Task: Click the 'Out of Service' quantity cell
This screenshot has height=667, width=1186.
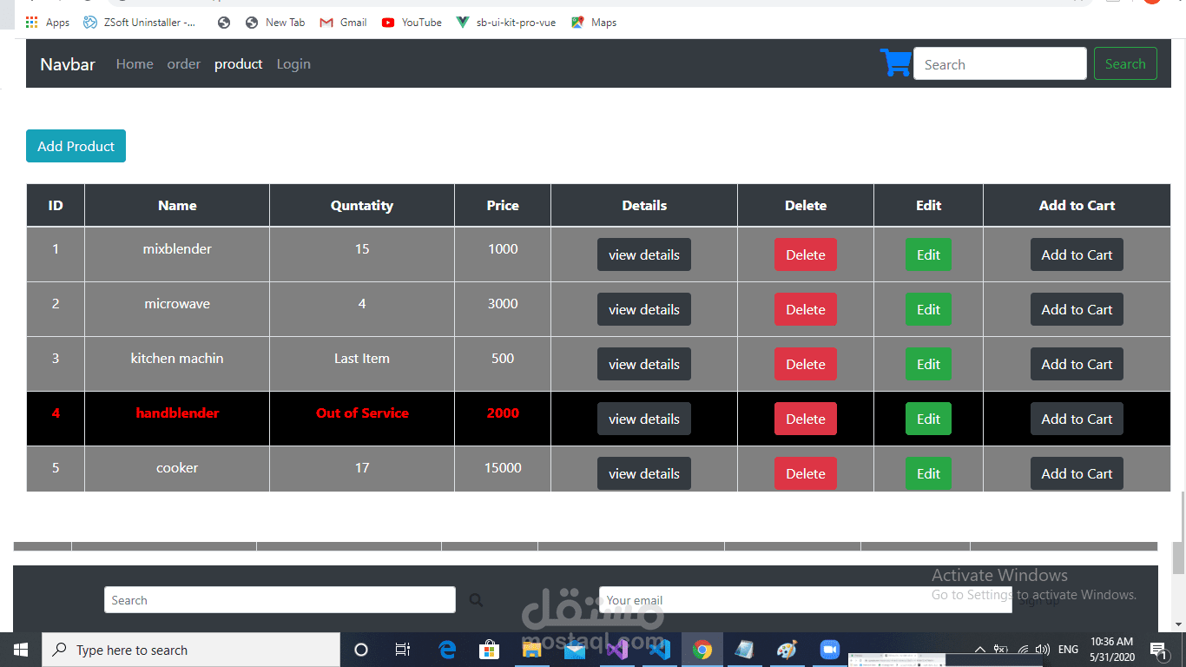Action: [362, 419]
